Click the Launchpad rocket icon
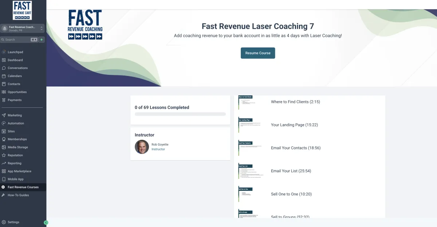This screenshot has height=227, width=437. (4, 52)
